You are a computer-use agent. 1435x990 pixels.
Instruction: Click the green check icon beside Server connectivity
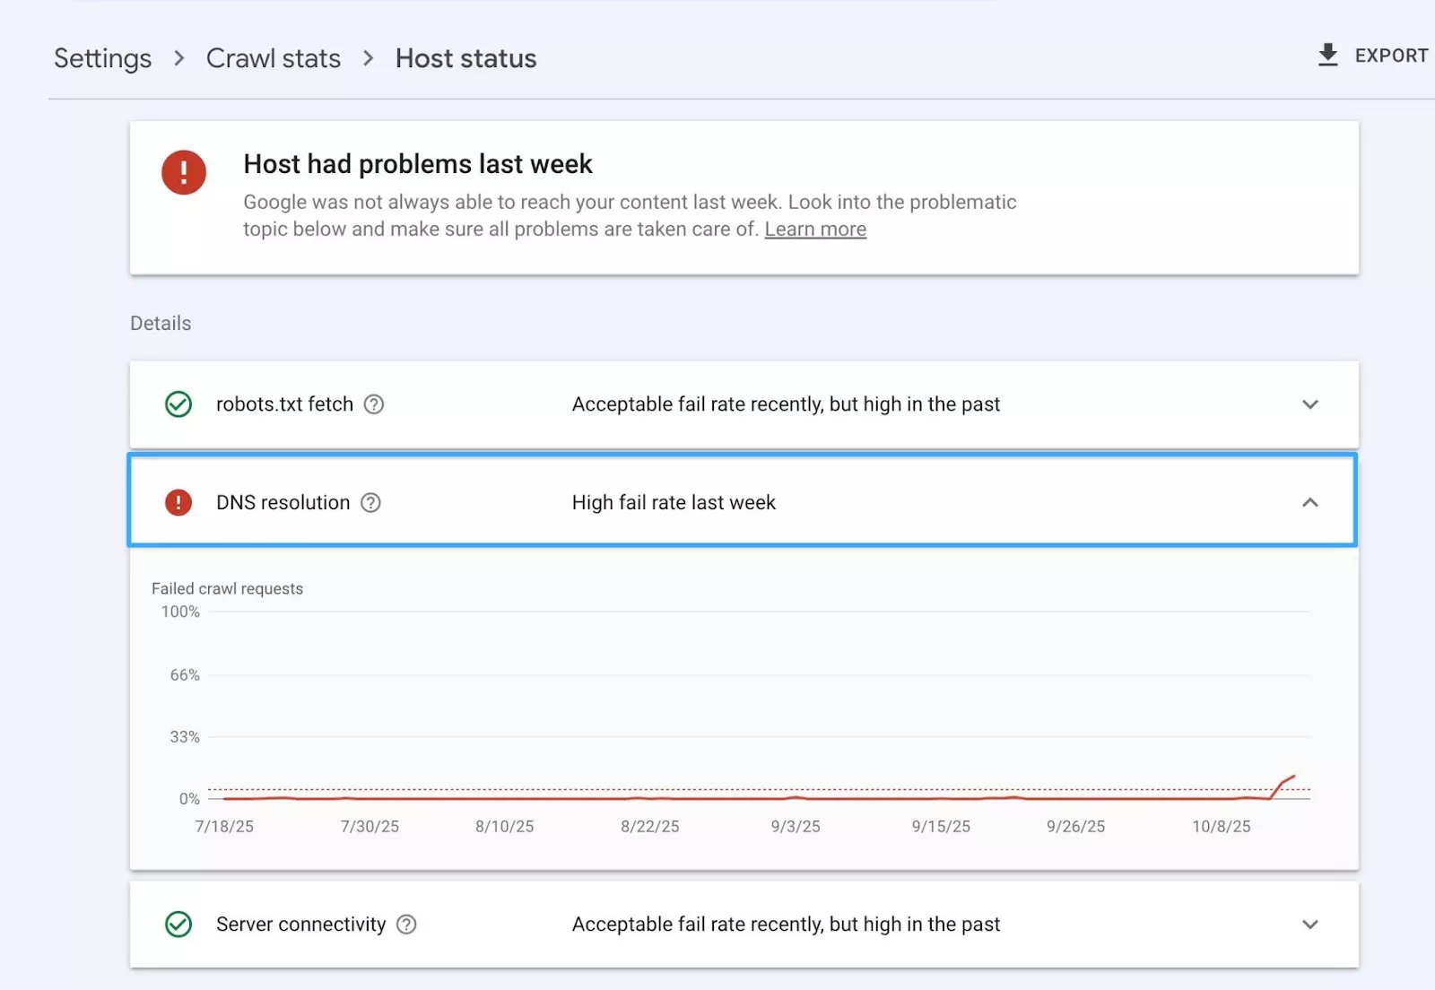coord(178,924)
